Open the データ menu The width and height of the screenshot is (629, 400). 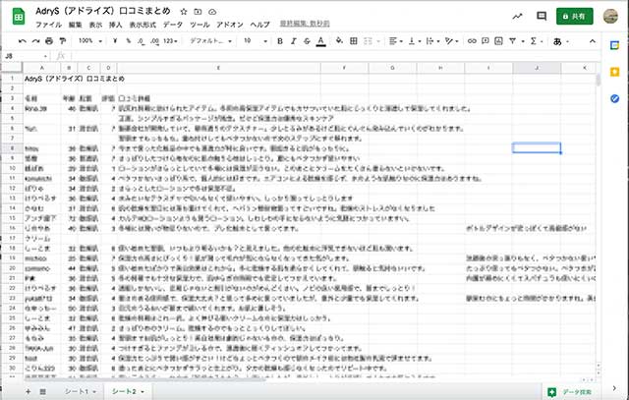click(173, 25)
